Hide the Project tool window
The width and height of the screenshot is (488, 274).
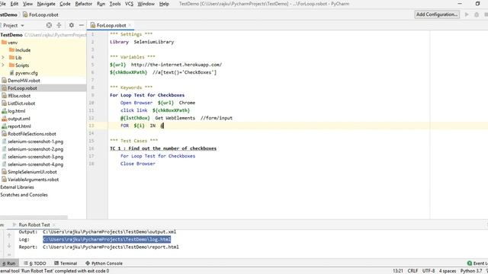[x=82, y=25]
